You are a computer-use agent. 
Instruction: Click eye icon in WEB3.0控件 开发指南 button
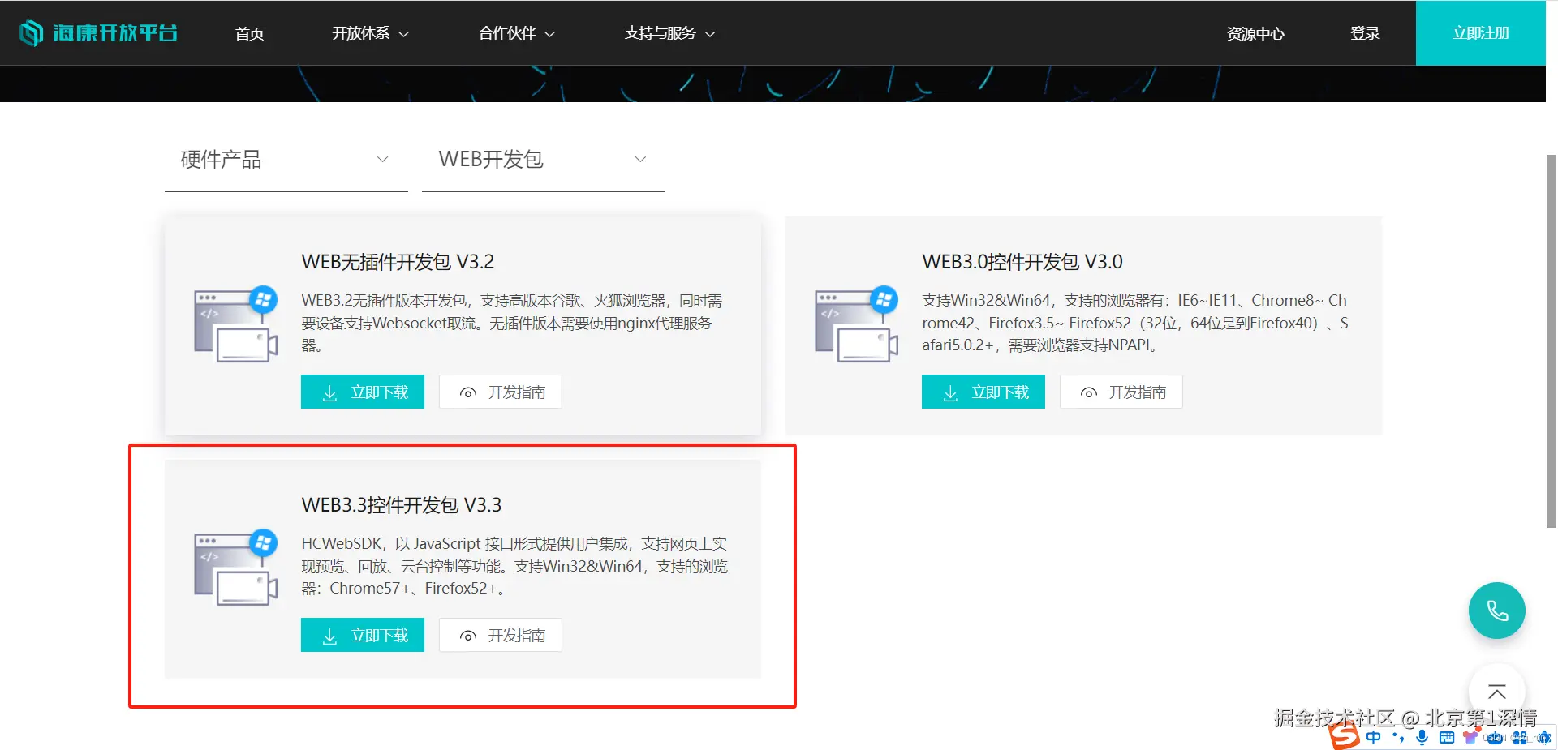click(1089, 393)
